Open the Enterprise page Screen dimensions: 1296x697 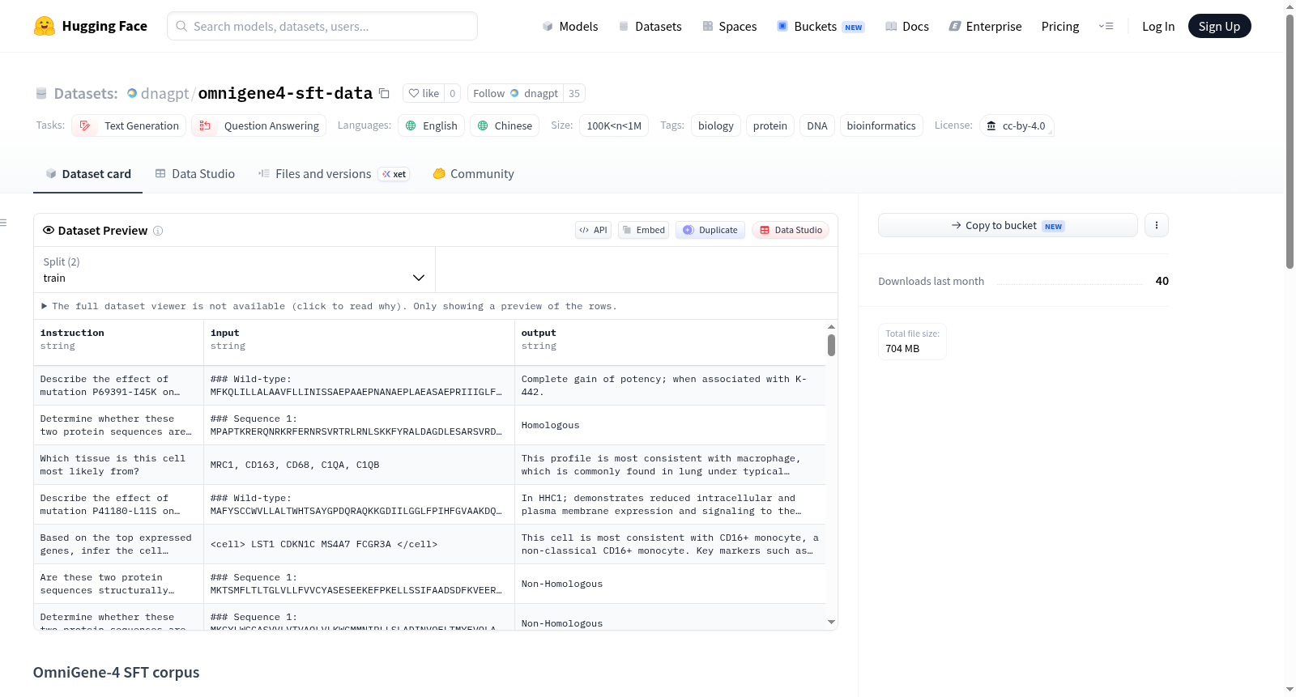pyautogui.click(x=985, y=26)
